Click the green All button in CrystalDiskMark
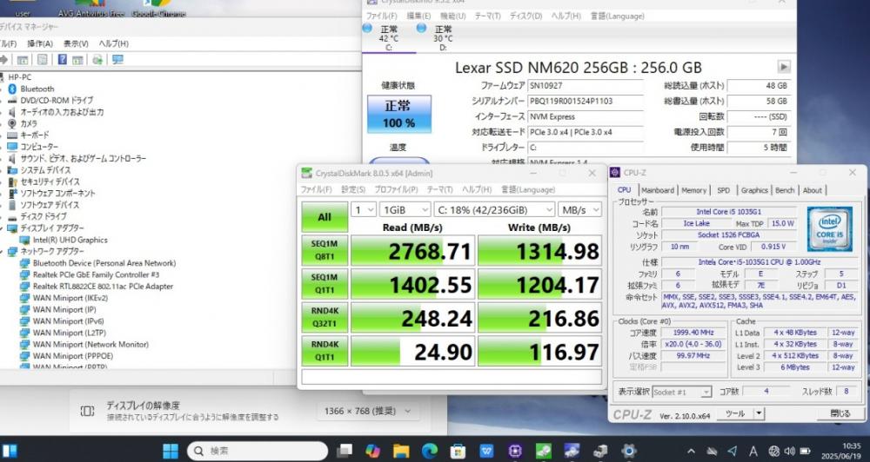 [325, 217]
